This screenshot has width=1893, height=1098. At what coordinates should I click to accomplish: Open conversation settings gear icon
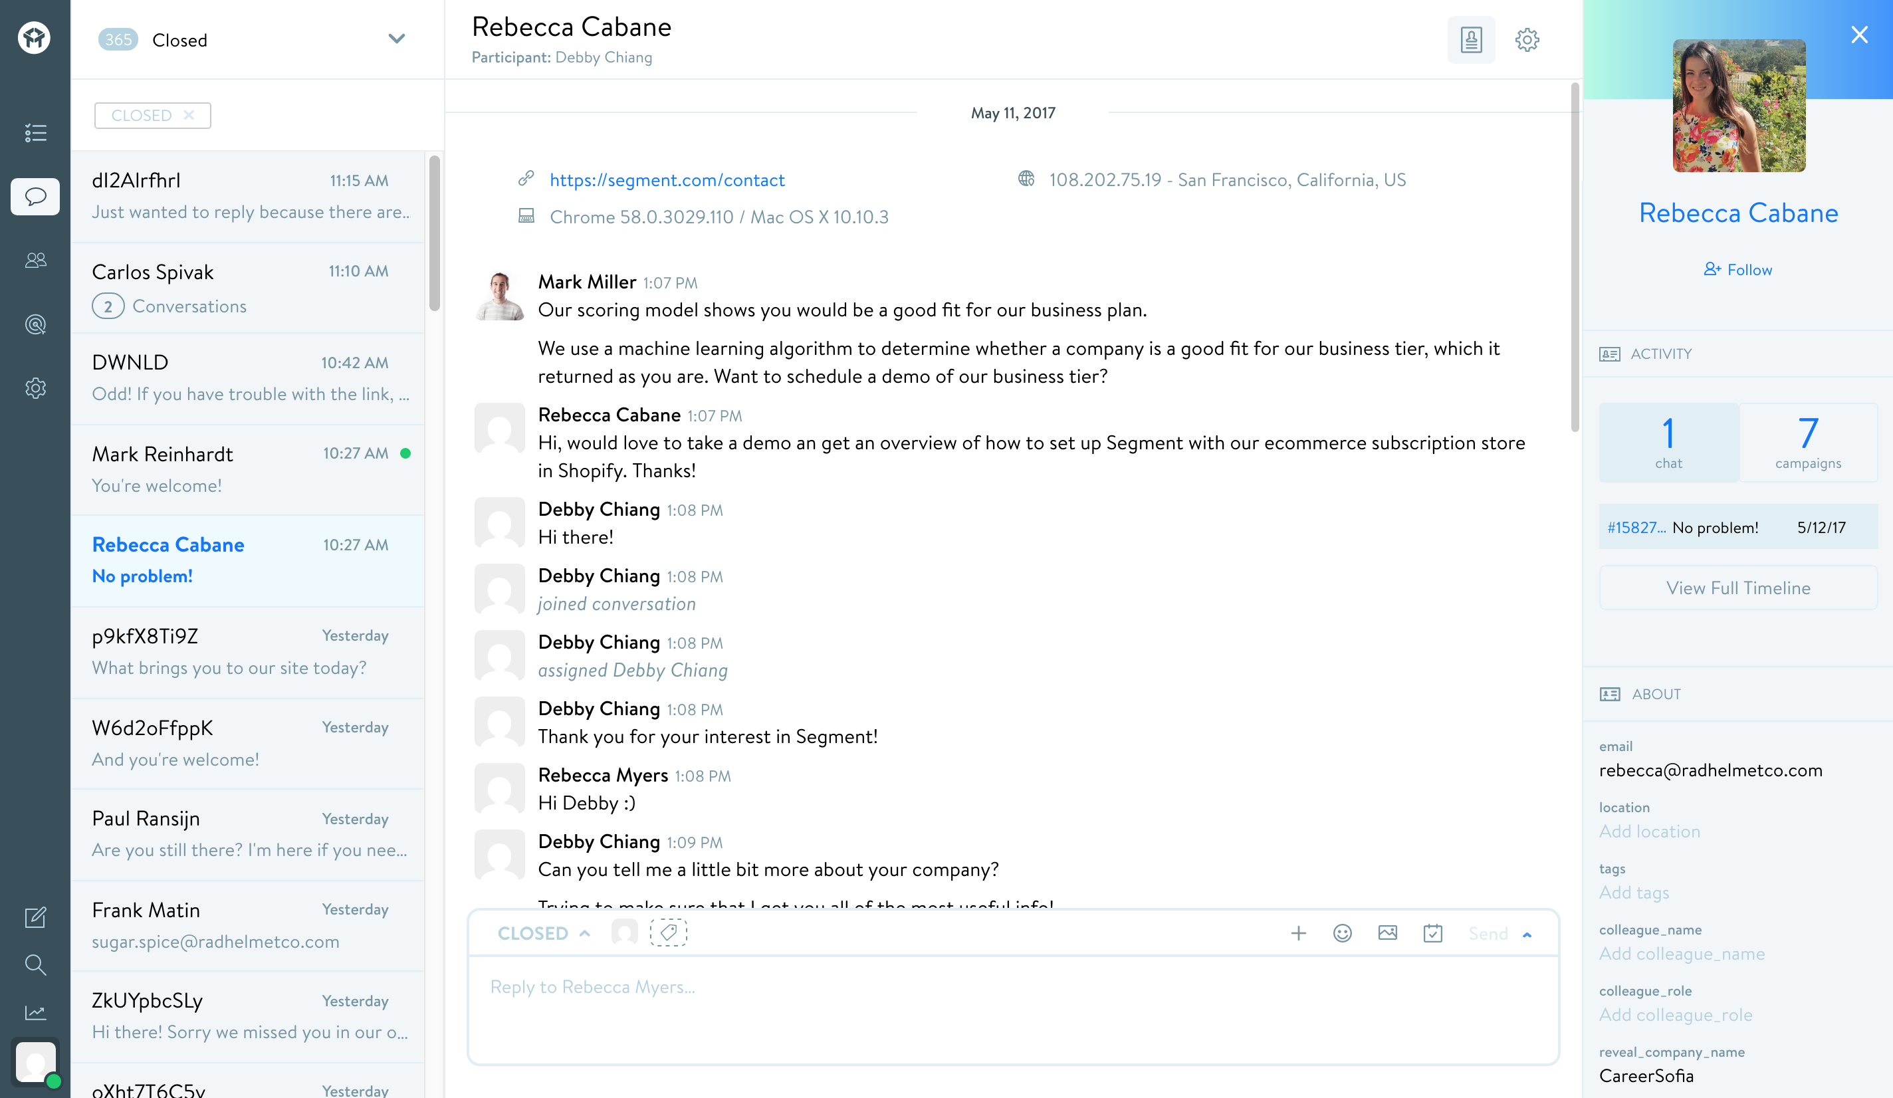[1526, 39]
